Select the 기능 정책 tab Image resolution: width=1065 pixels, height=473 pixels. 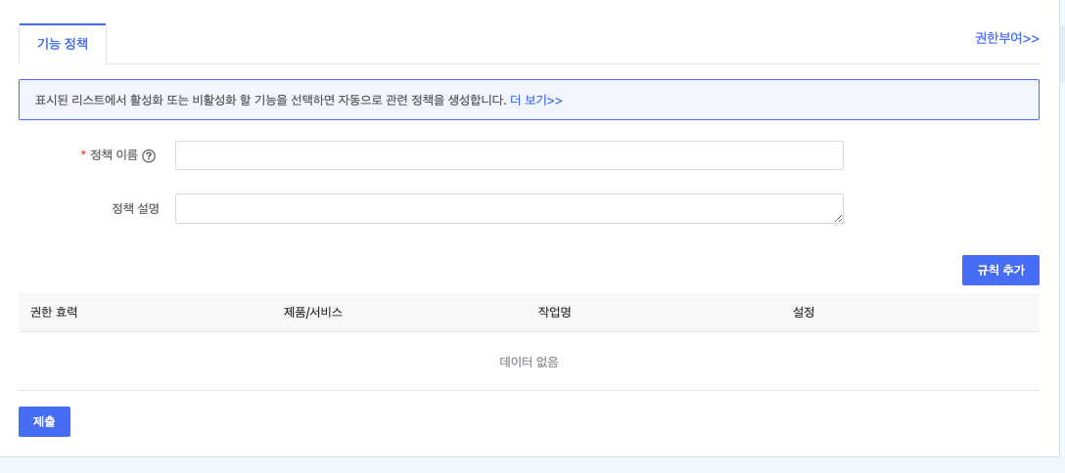tap(63, 44)
